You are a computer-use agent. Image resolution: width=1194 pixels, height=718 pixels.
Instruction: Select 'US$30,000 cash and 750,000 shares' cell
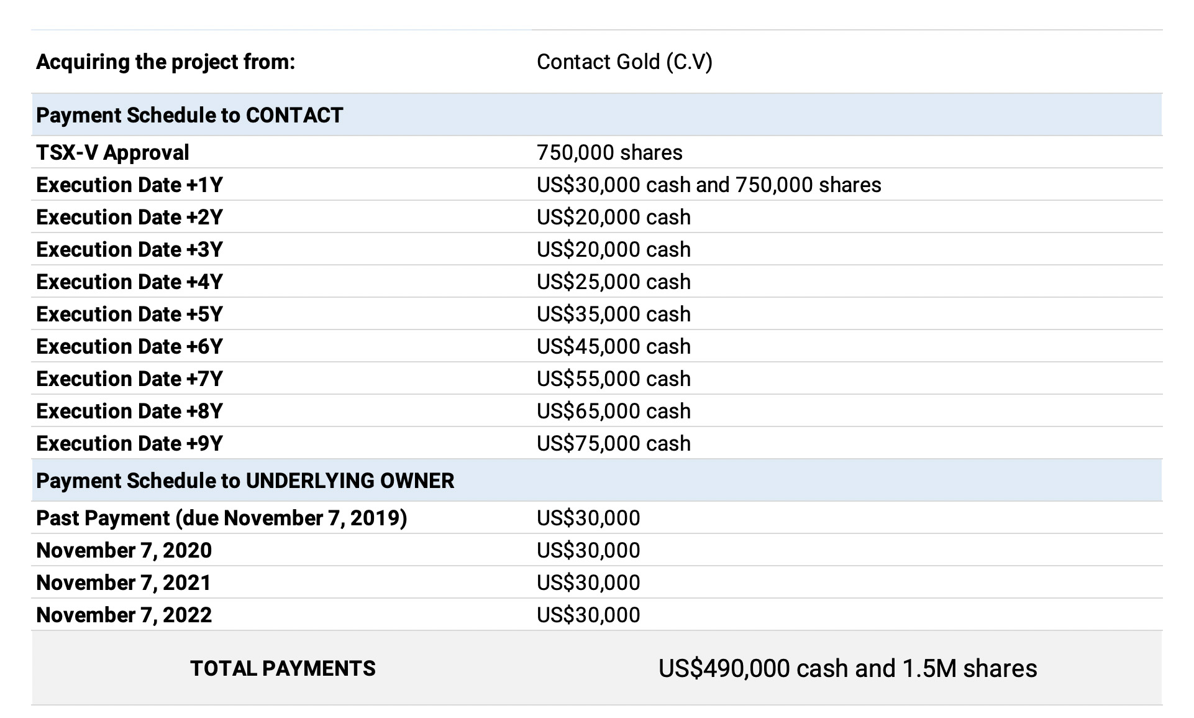pos(708,185)
